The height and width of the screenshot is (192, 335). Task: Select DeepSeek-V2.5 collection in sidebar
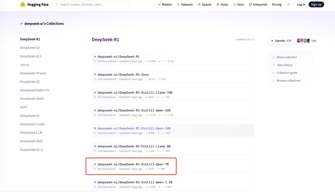[31, 150]
